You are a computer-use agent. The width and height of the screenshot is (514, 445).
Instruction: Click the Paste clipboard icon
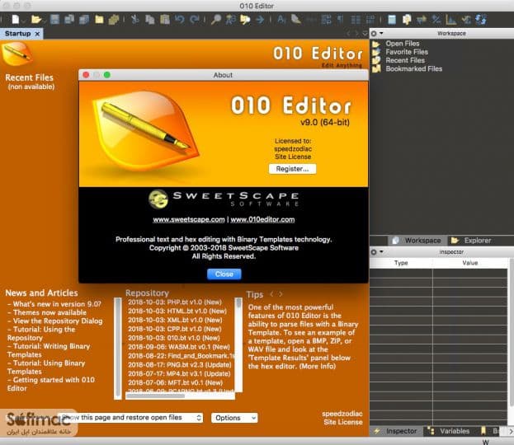[x=164, y=19]
